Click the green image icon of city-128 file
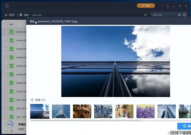191x135 pixels. (x=11, y=117)
